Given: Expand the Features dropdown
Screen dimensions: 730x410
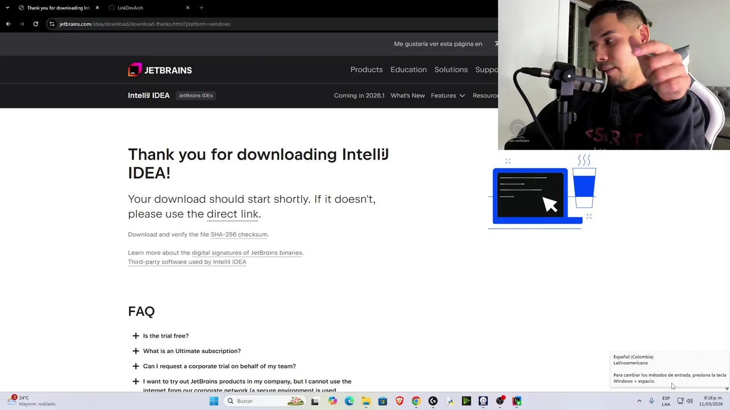Looking at the screenshot, I should click(448, 96).
